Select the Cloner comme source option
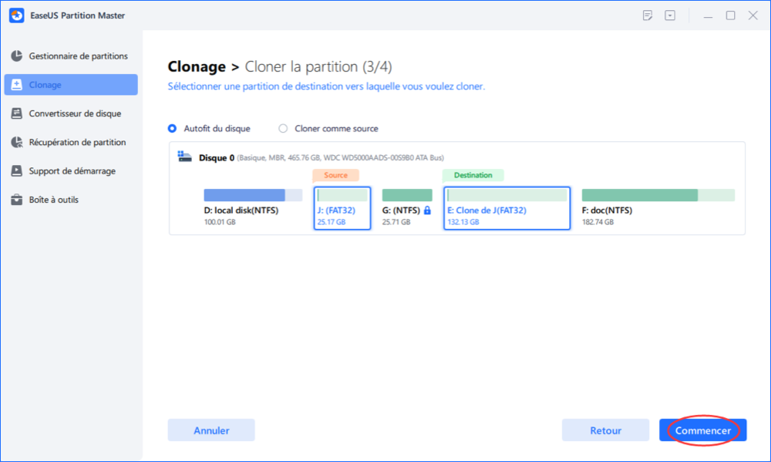This screenshot has width=771, height=462. [283, 129]
